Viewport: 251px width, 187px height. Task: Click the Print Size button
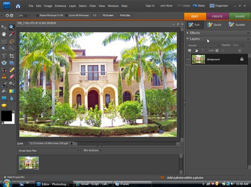coord(125,15)
